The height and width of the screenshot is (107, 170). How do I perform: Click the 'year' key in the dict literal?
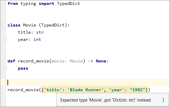click(x=117, y=90)
